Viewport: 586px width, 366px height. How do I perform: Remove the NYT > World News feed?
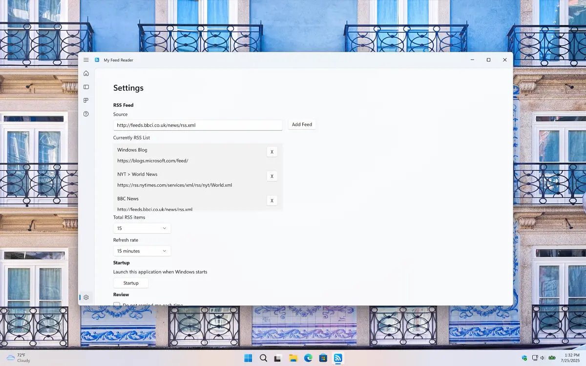272,176
